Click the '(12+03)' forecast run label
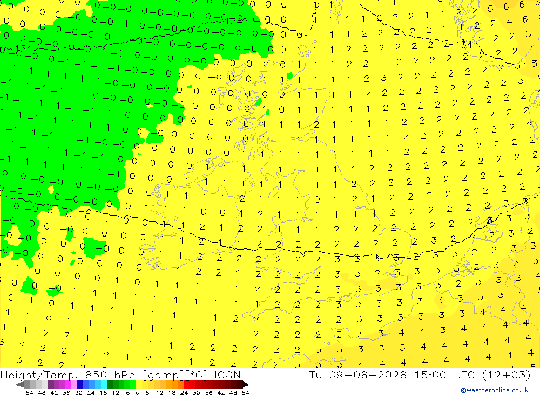The image size is (540, 395). (506, 375)
